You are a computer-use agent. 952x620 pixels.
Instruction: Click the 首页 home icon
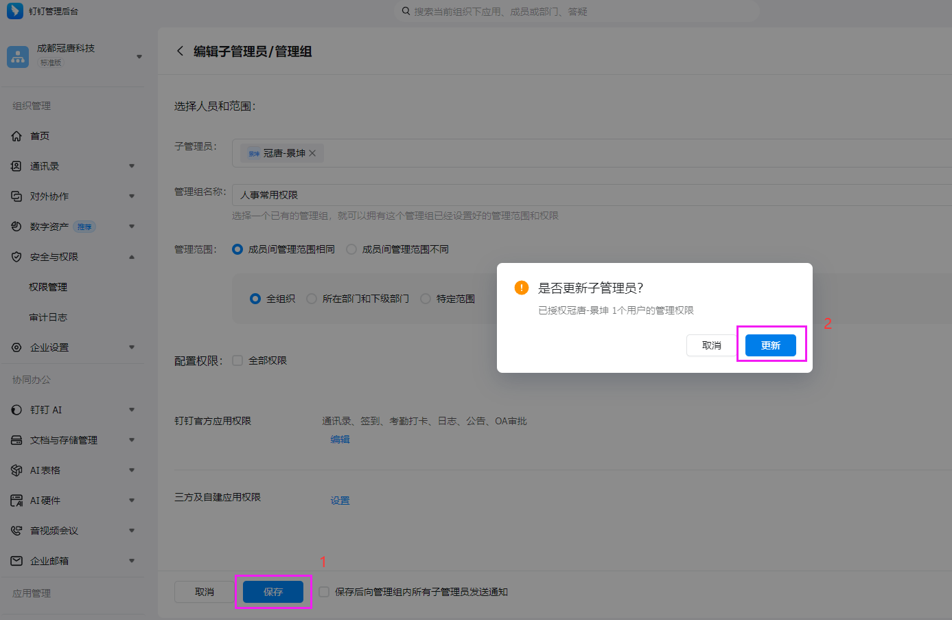pyautogui.click(x=16, y=136)
